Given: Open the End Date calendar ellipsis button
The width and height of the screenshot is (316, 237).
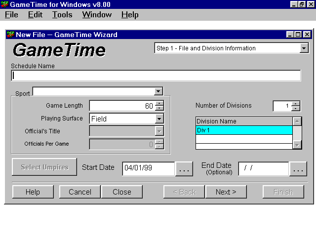Looking at the screenshot, I should [x=298, y=169].
